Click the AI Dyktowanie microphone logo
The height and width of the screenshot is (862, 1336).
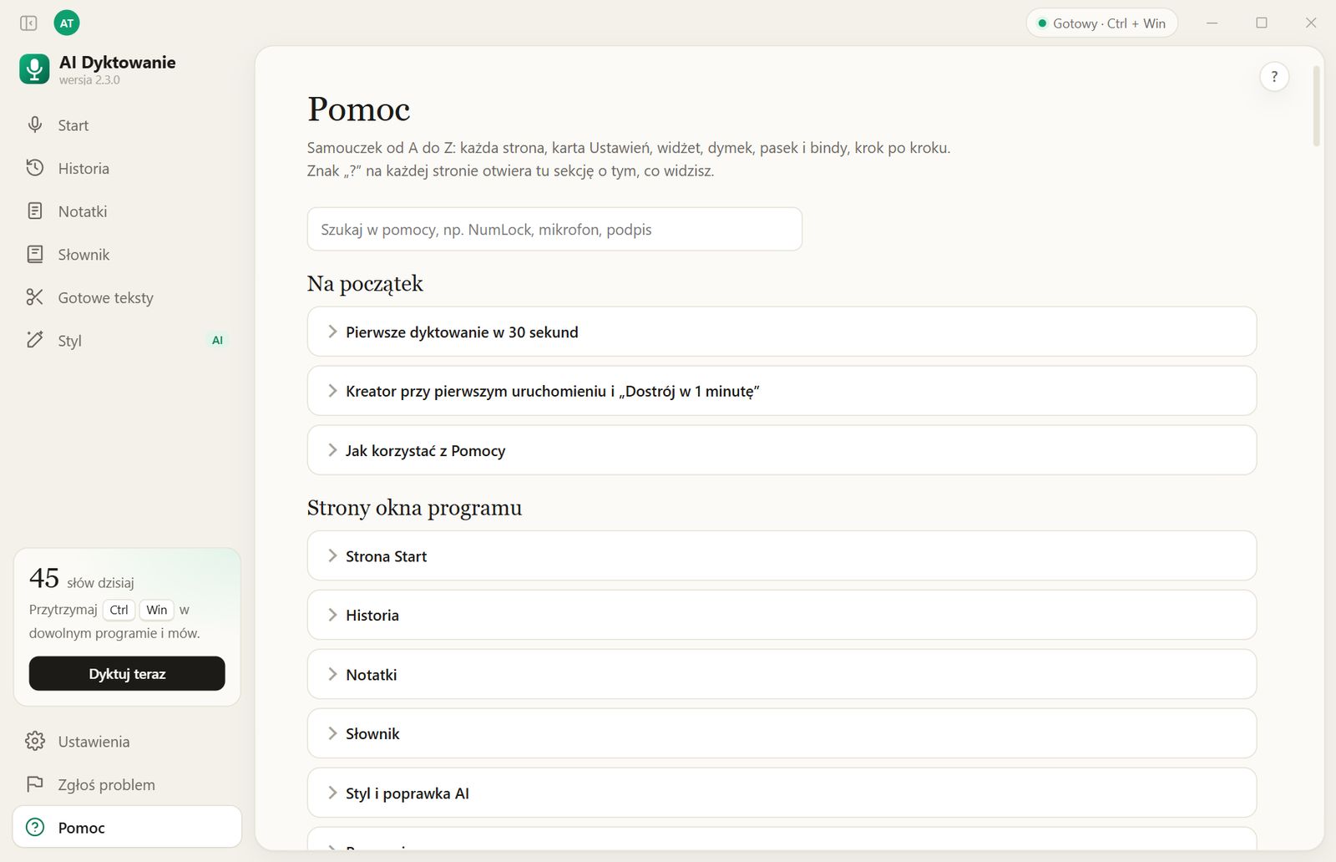tap(34, 69)
